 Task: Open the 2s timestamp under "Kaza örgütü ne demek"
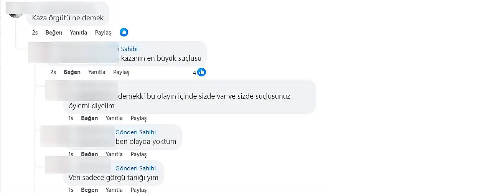tap(35, 33)
